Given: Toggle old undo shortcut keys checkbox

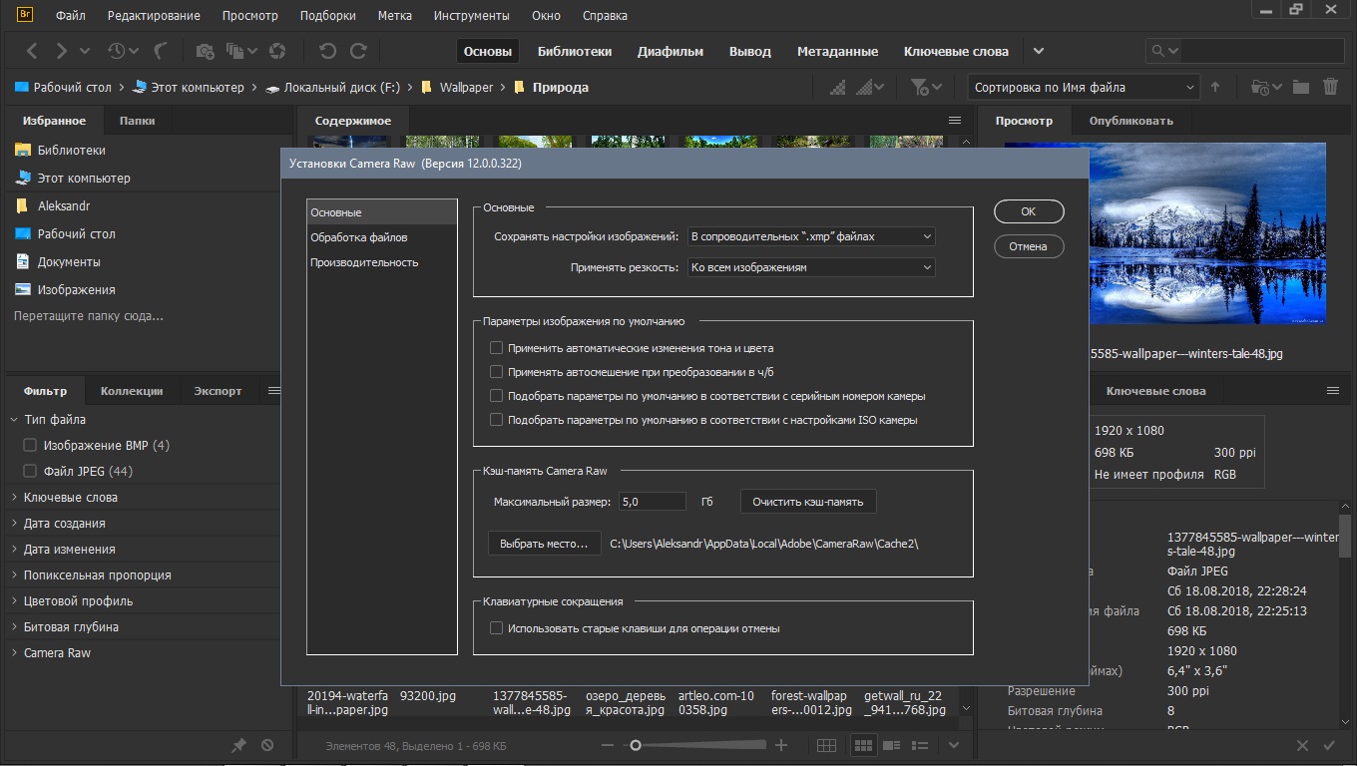Looking at the screenshot, I should (x=496, y=628).
